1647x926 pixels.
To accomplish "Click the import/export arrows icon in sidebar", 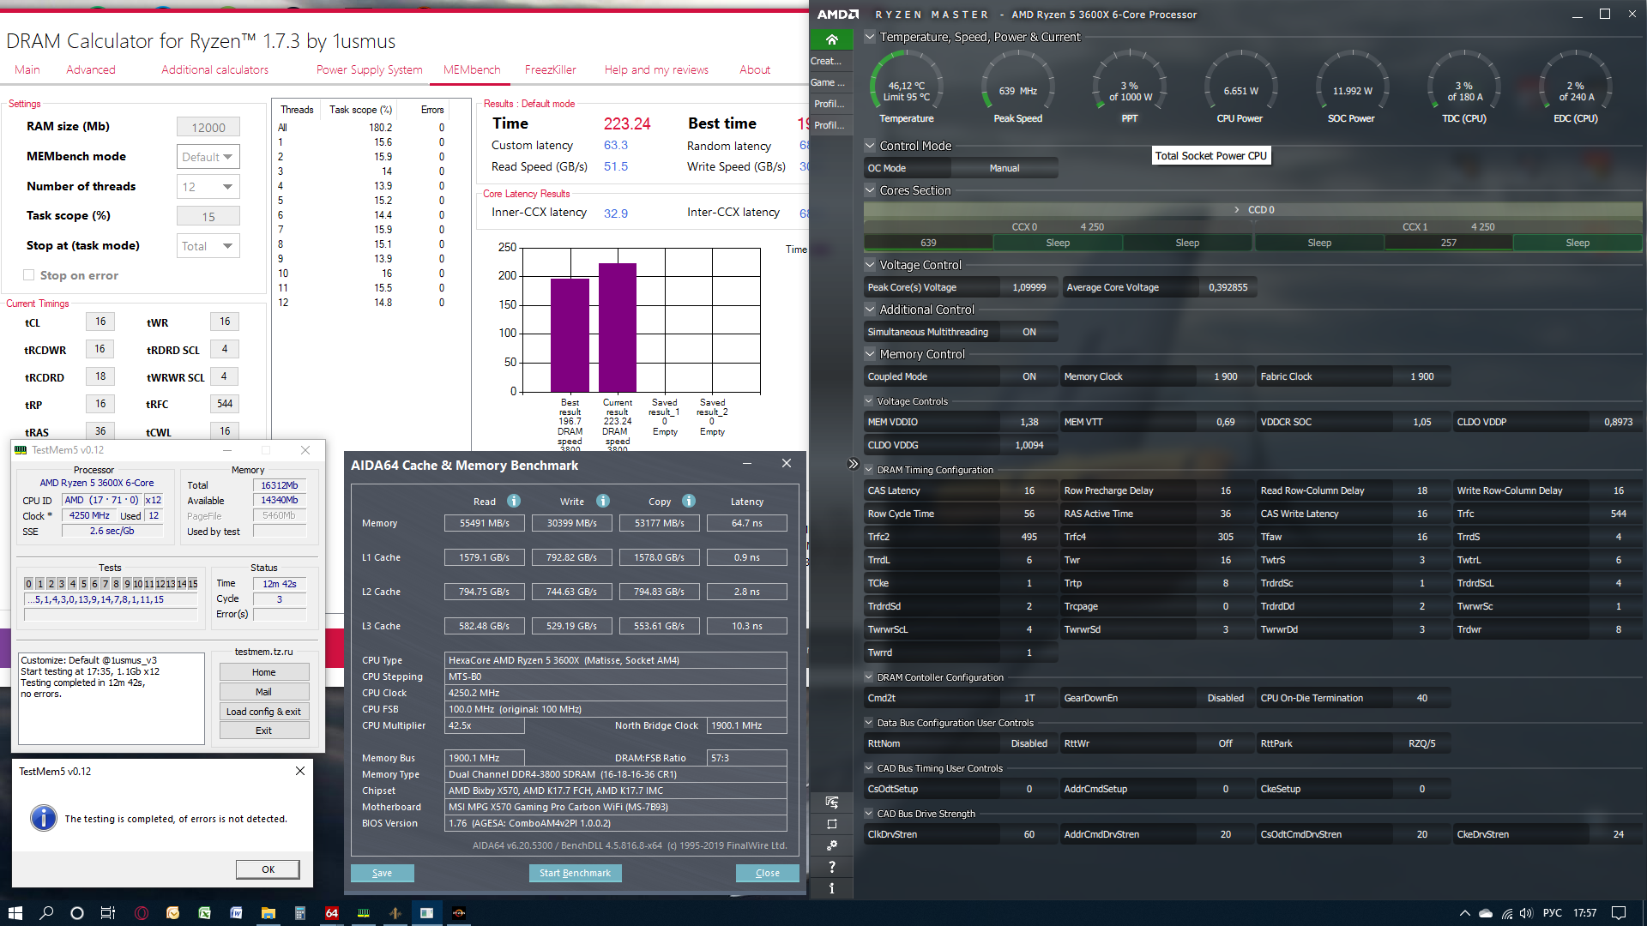I will click(x=831, y=803).
